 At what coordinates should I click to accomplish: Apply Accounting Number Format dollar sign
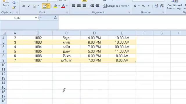click(135, 6)
